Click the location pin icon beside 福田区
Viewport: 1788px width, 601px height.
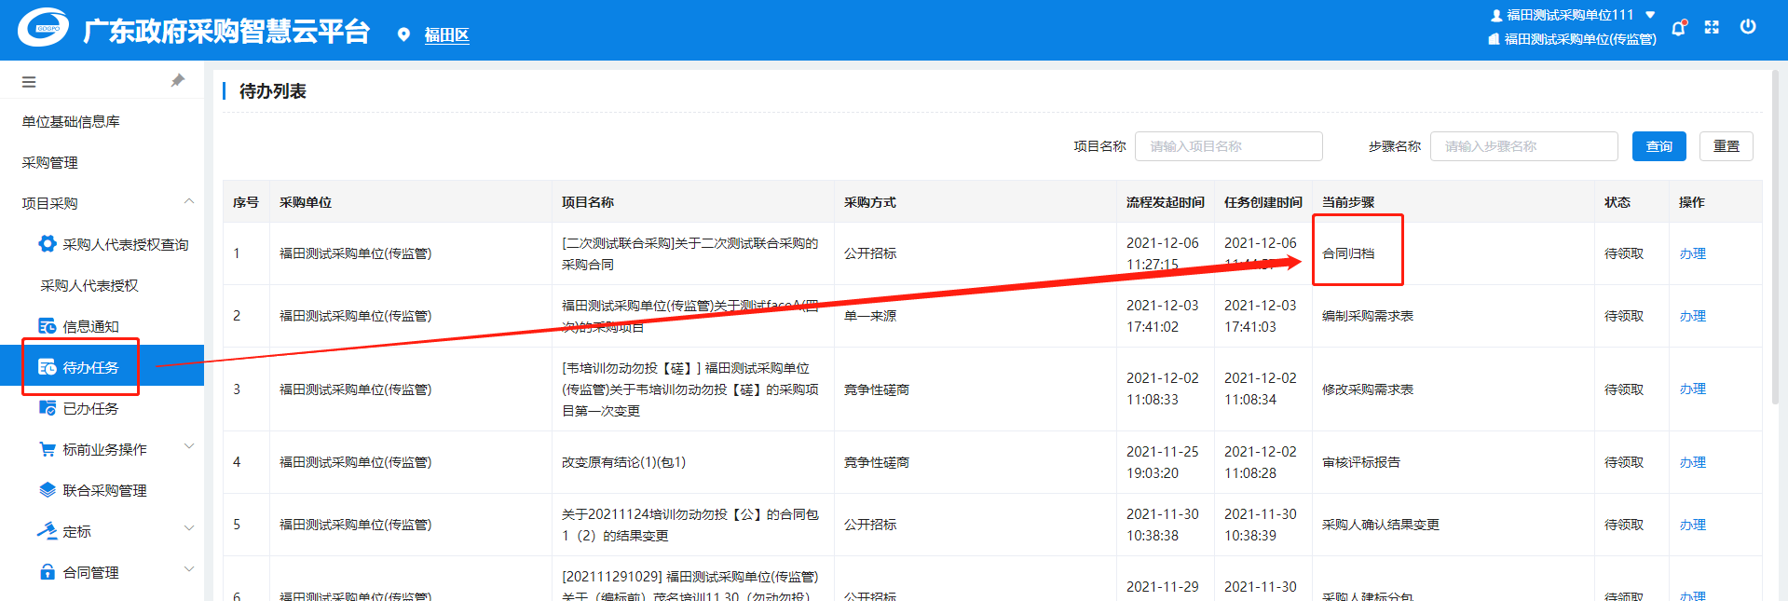coord(403,34)
